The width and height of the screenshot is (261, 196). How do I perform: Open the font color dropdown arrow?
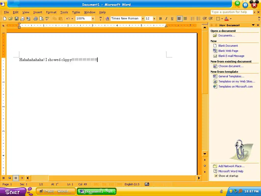231,19
